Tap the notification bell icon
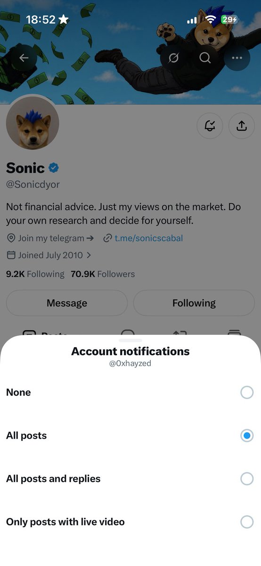Screen dimensions: 261x566 coord(210,126)
